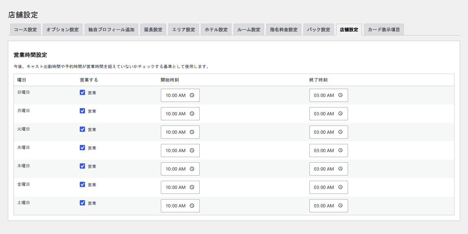
Task: Click the 水曜日 start time 10:00 AM value
Action: 175,151
